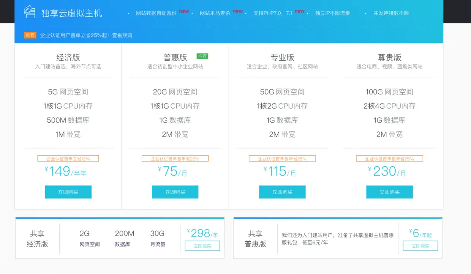Click 立即购买 under the 尊贵版 plan
This screenshot has height=274, width=471.
point(389,192)
